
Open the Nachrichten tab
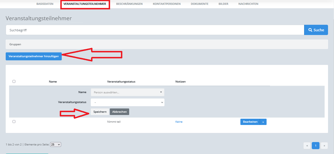point(248,4)
